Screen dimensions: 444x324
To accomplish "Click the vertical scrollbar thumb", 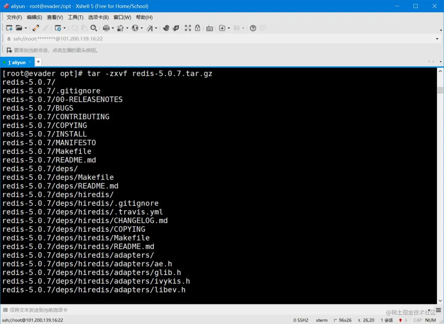I will click(440, 90).
